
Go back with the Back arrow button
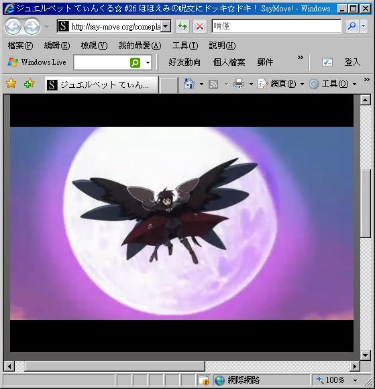(x=13, y=26)
